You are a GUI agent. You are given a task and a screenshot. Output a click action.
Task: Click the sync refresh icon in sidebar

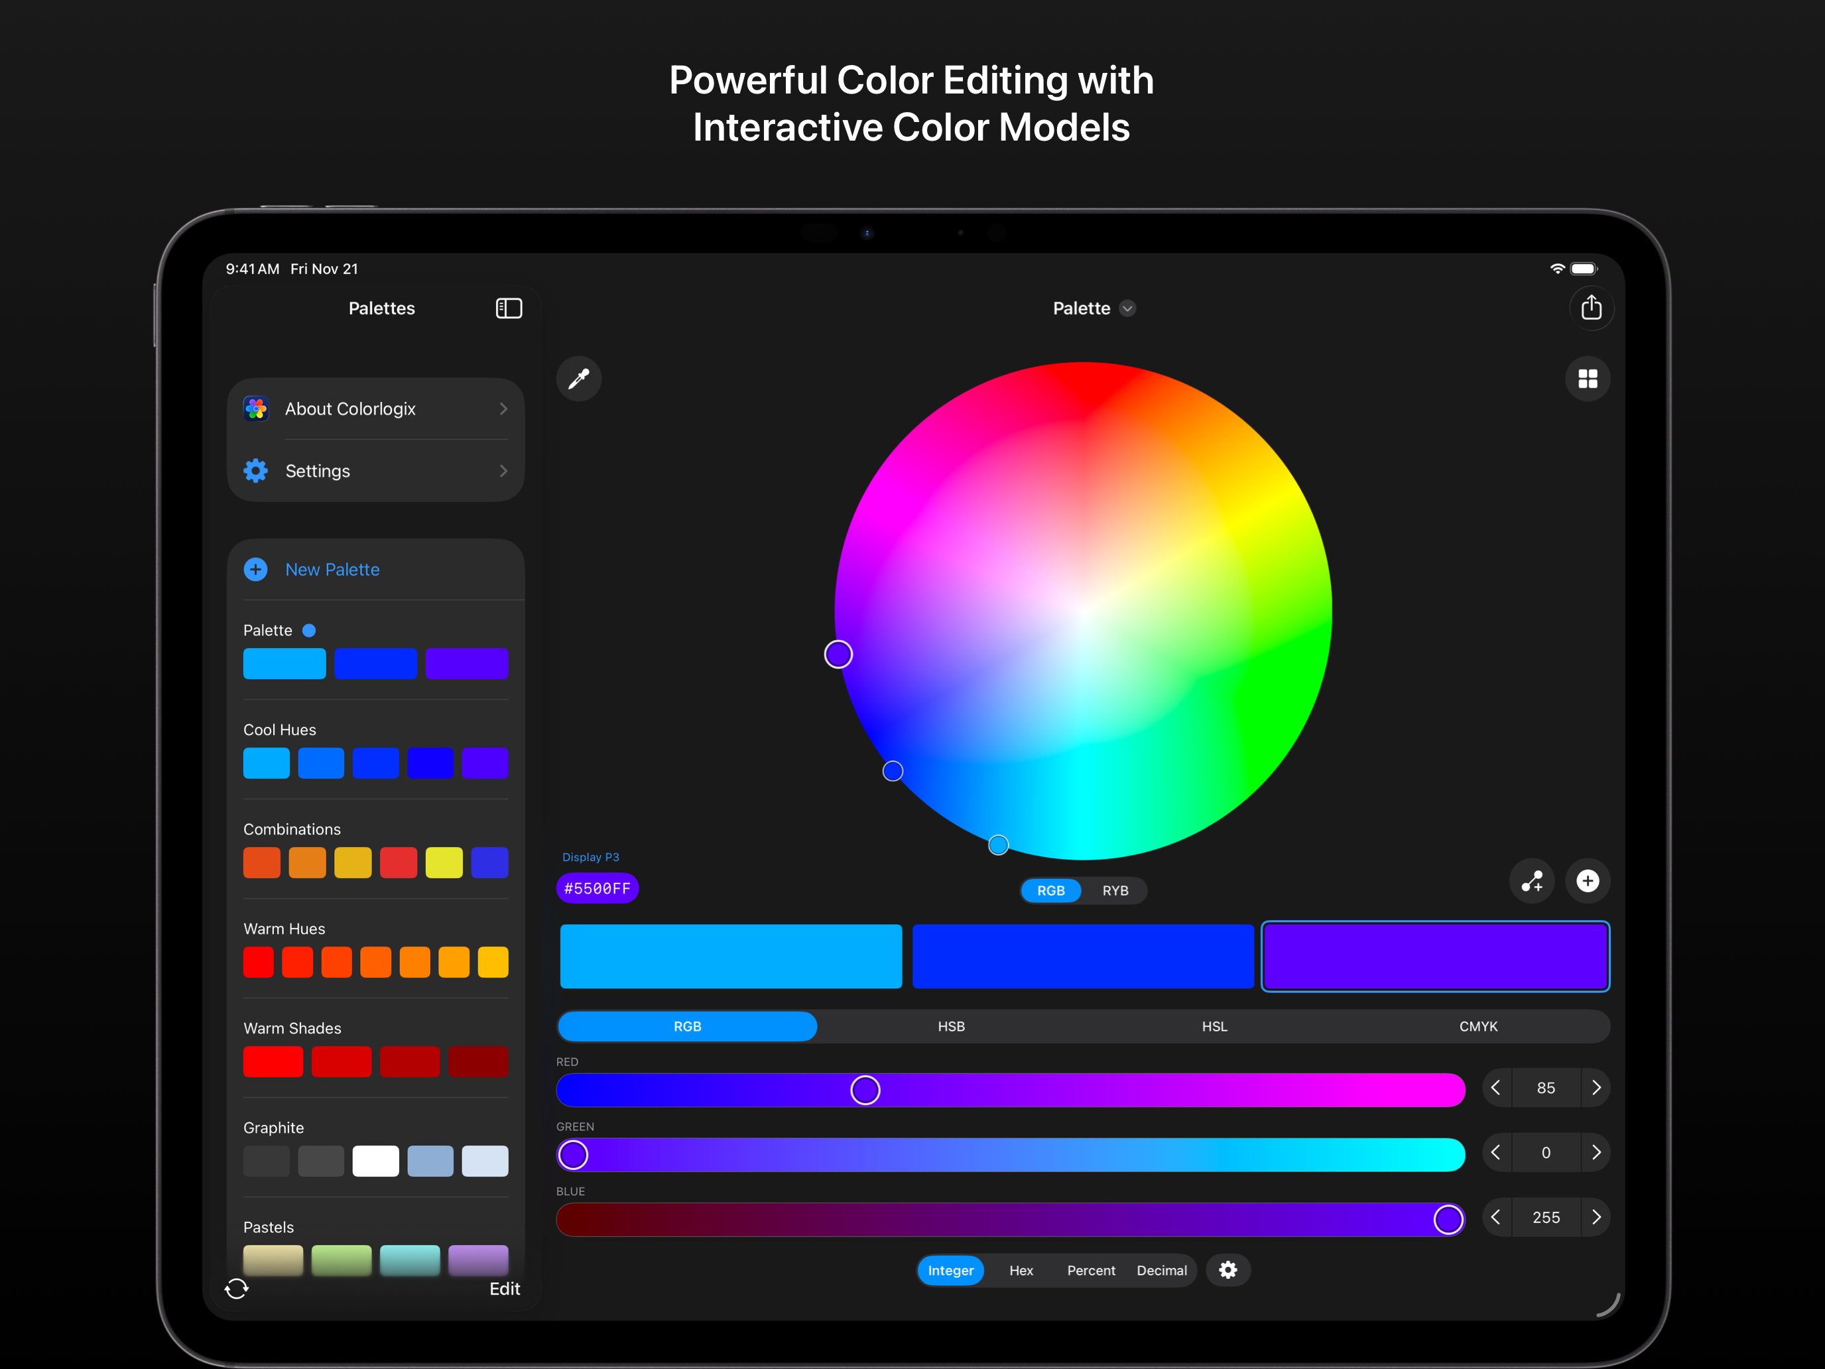pyautogui.click(x=237, y=1288)
